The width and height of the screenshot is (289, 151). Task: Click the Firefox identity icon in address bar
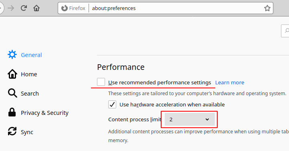(x=64, y=8)
